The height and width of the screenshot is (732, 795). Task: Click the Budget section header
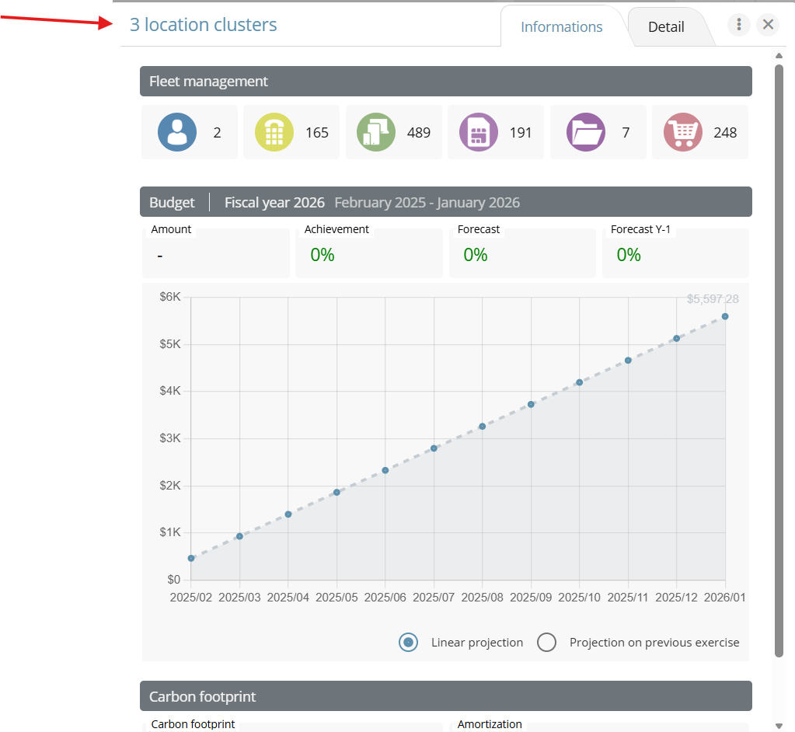point(172,203)
